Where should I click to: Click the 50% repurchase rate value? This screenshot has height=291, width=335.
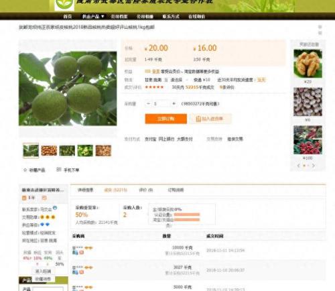pyautogui.click(x=82, y=215)
